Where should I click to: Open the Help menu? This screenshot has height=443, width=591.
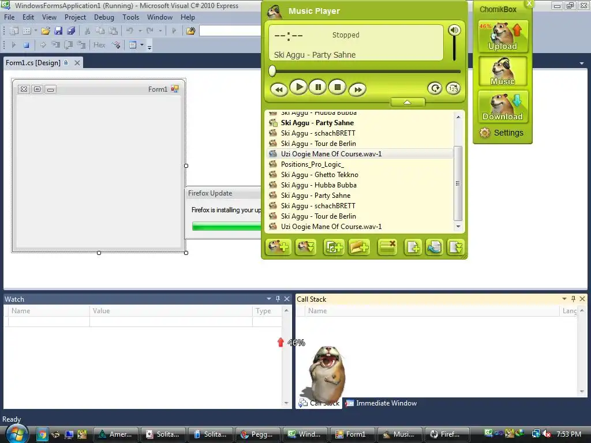[188, 17]
